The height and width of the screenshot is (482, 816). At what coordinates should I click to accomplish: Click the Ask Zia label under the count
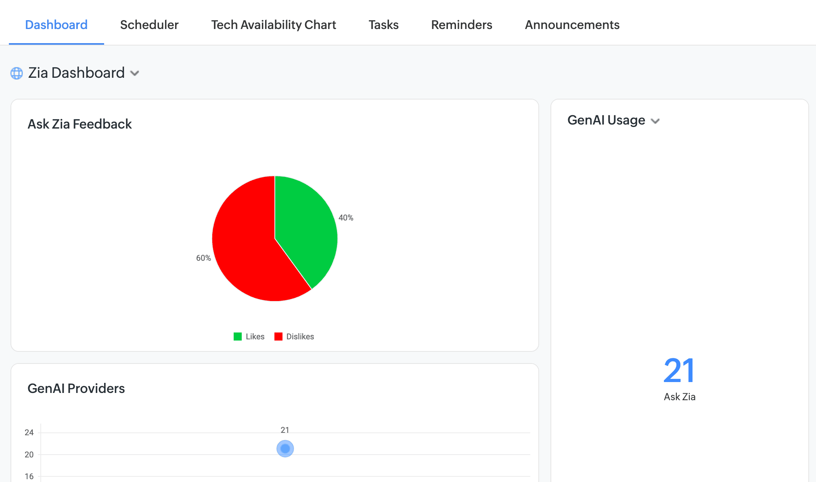click(x=680, y=397)
